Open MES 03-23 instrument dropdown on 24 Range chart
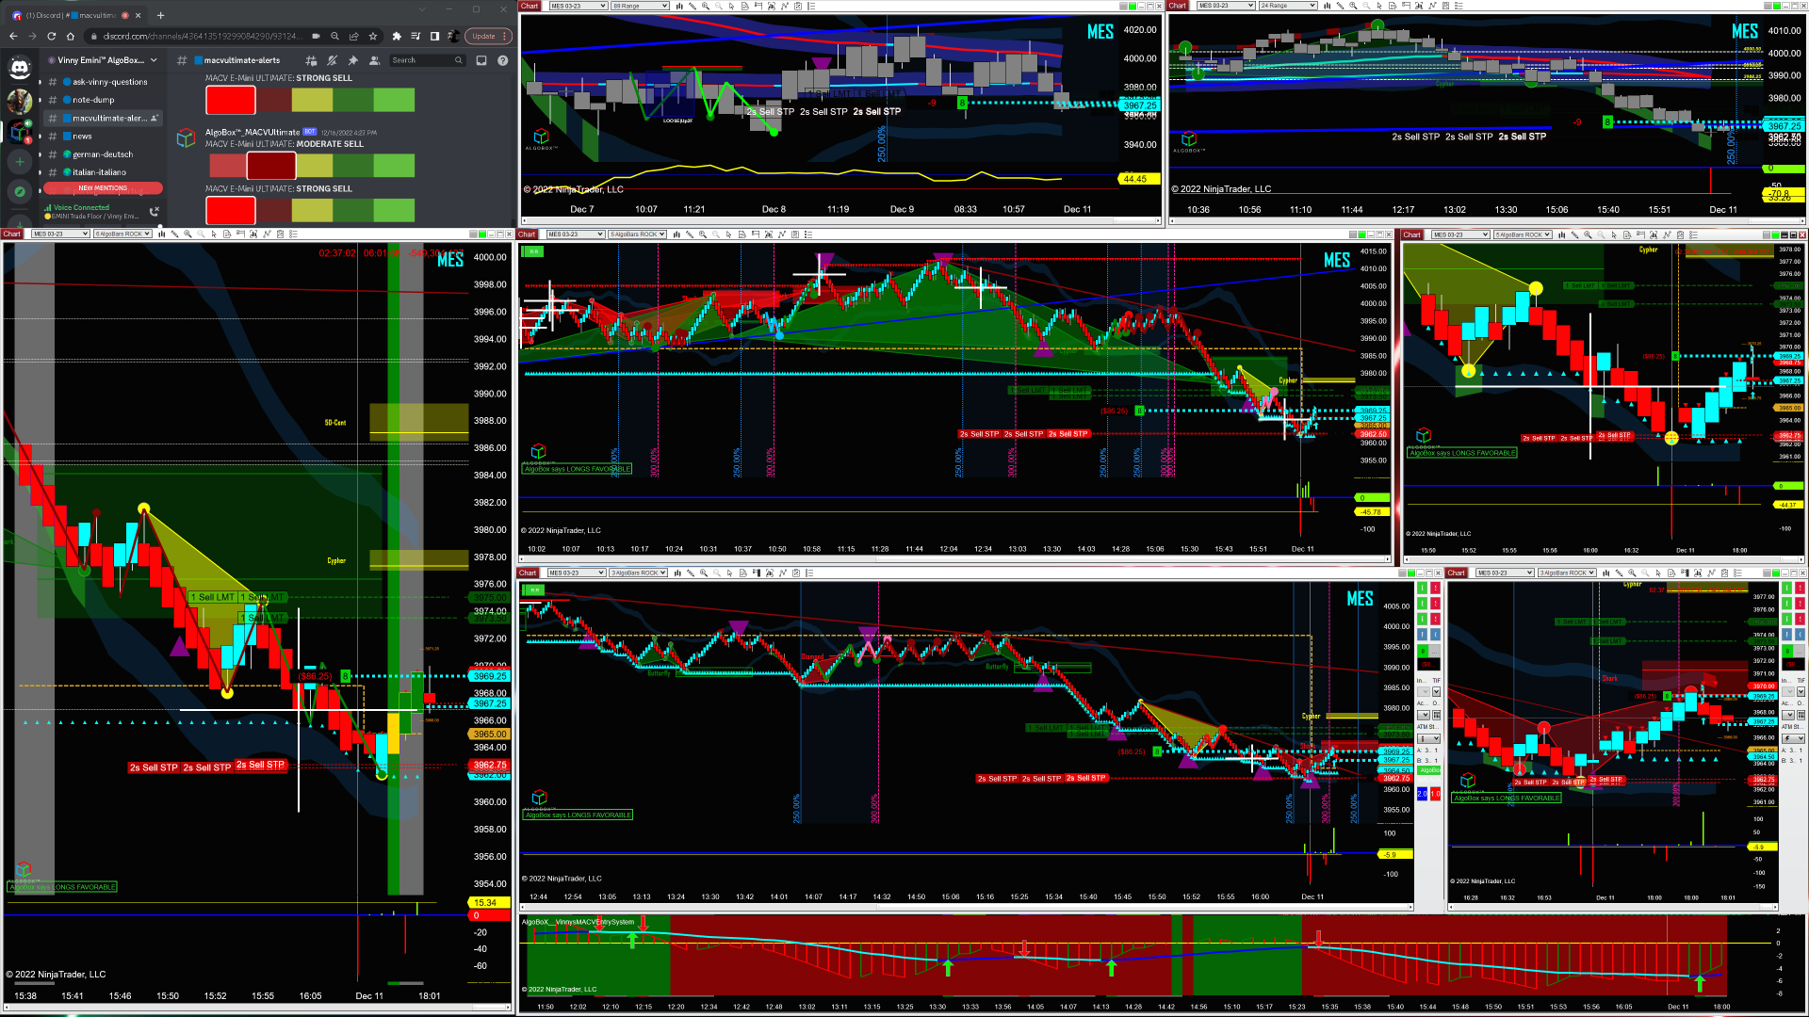Viewport: 1809px width, 1017px height. coord(1225,6)
